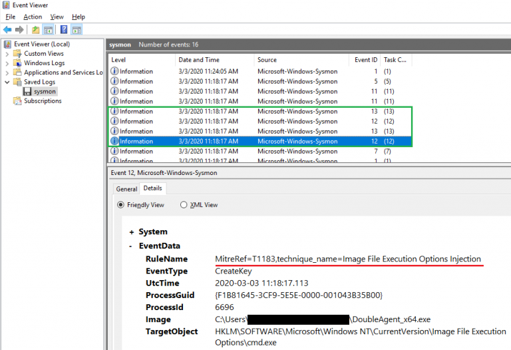Sort events by Date and Time column
Viewport: 511px width, 350px height.
(198, 60)
